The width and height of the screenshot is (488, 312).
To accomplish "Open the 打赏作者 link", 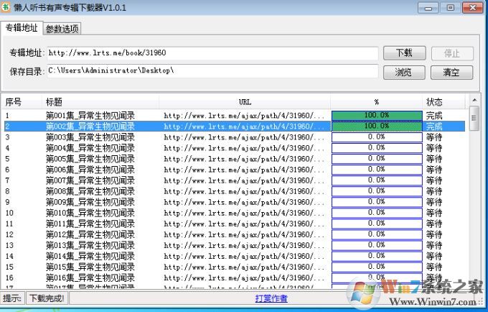I will coord(271,298).
